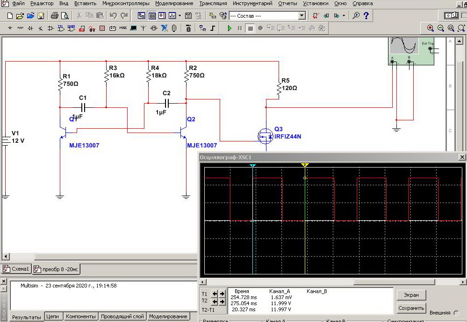The image size is (467, 322).
Task: Pause the simulation
Action: (240, 28)
